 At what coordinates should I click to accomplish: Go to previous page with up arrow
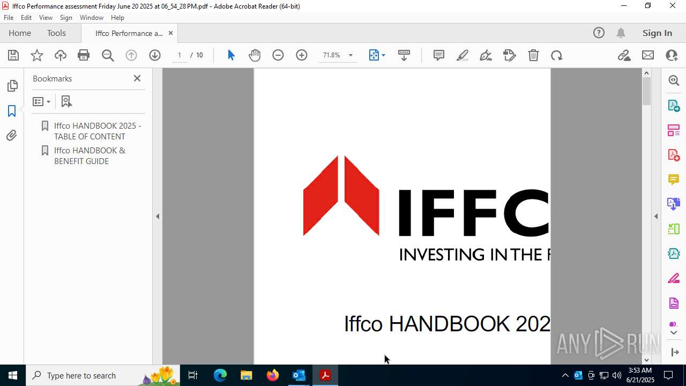point(131,55)
